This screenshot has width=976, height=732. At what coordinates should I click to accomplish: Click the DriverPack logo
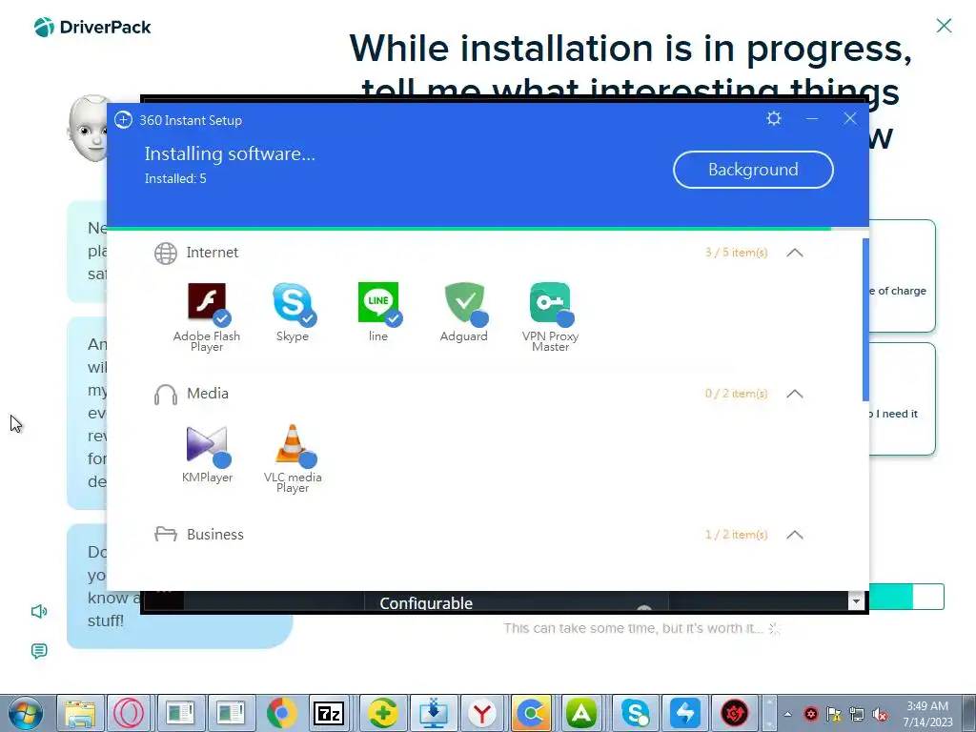point(92,27)
